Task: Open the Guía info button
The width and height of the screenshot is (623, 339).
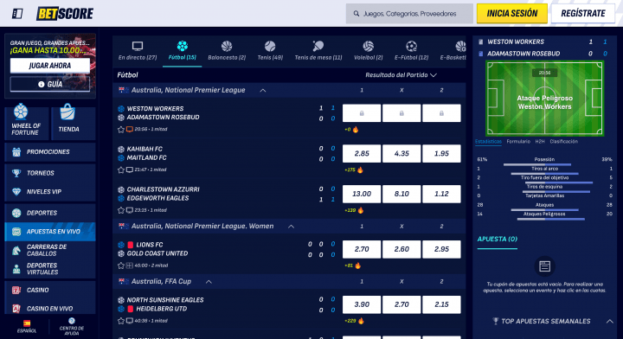Action: [50, 84]
